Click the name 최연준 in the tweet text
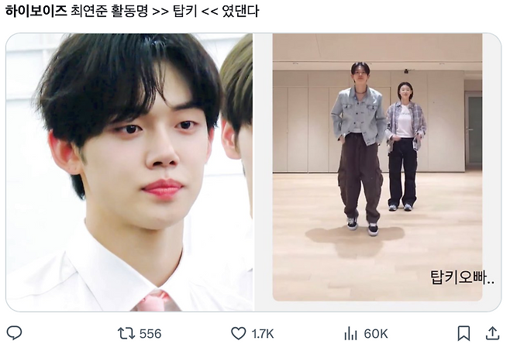 coord(89,11)
